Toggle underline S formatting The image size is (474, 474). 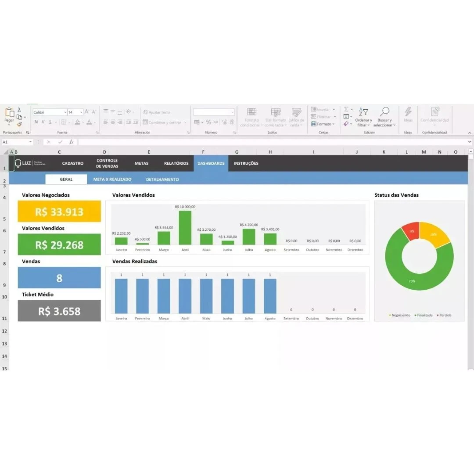tap(50, 122)
